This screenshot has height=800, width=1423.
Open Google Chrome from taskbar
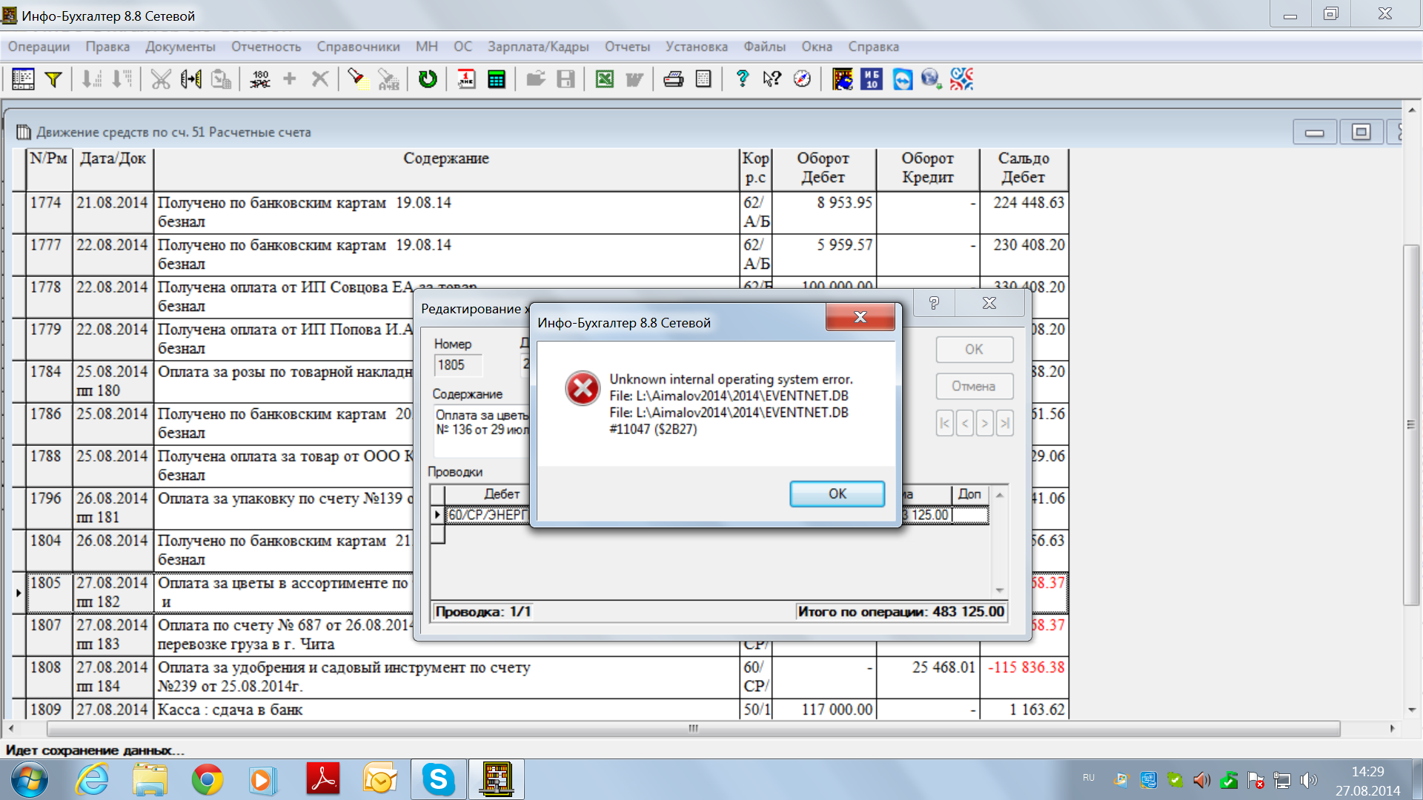click(x=207, y=779)
